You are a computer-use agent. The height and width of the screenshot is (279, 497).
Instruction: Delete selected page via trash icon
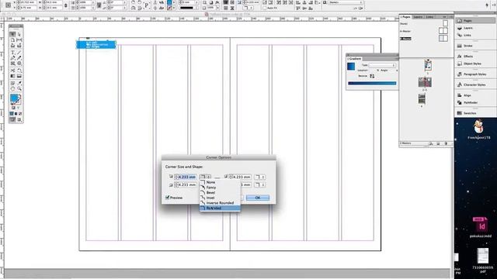pyautogui.click(x=446, y=143)
